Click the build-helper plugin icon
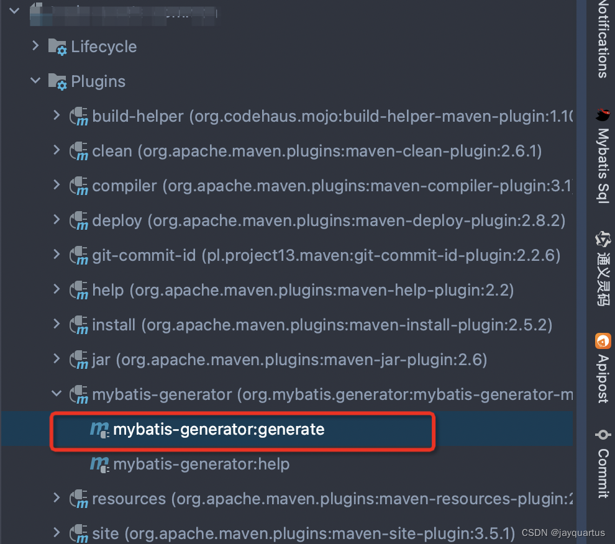 pos(79,117)
